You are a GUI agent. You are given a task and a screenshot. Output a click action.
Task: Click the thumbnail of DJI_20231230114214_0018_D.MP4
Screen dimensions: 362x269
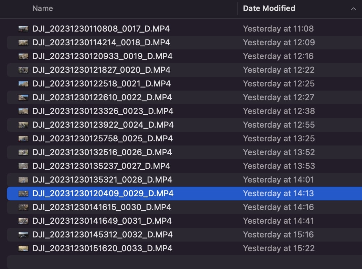pyautogui.click(x=23, y=43)
